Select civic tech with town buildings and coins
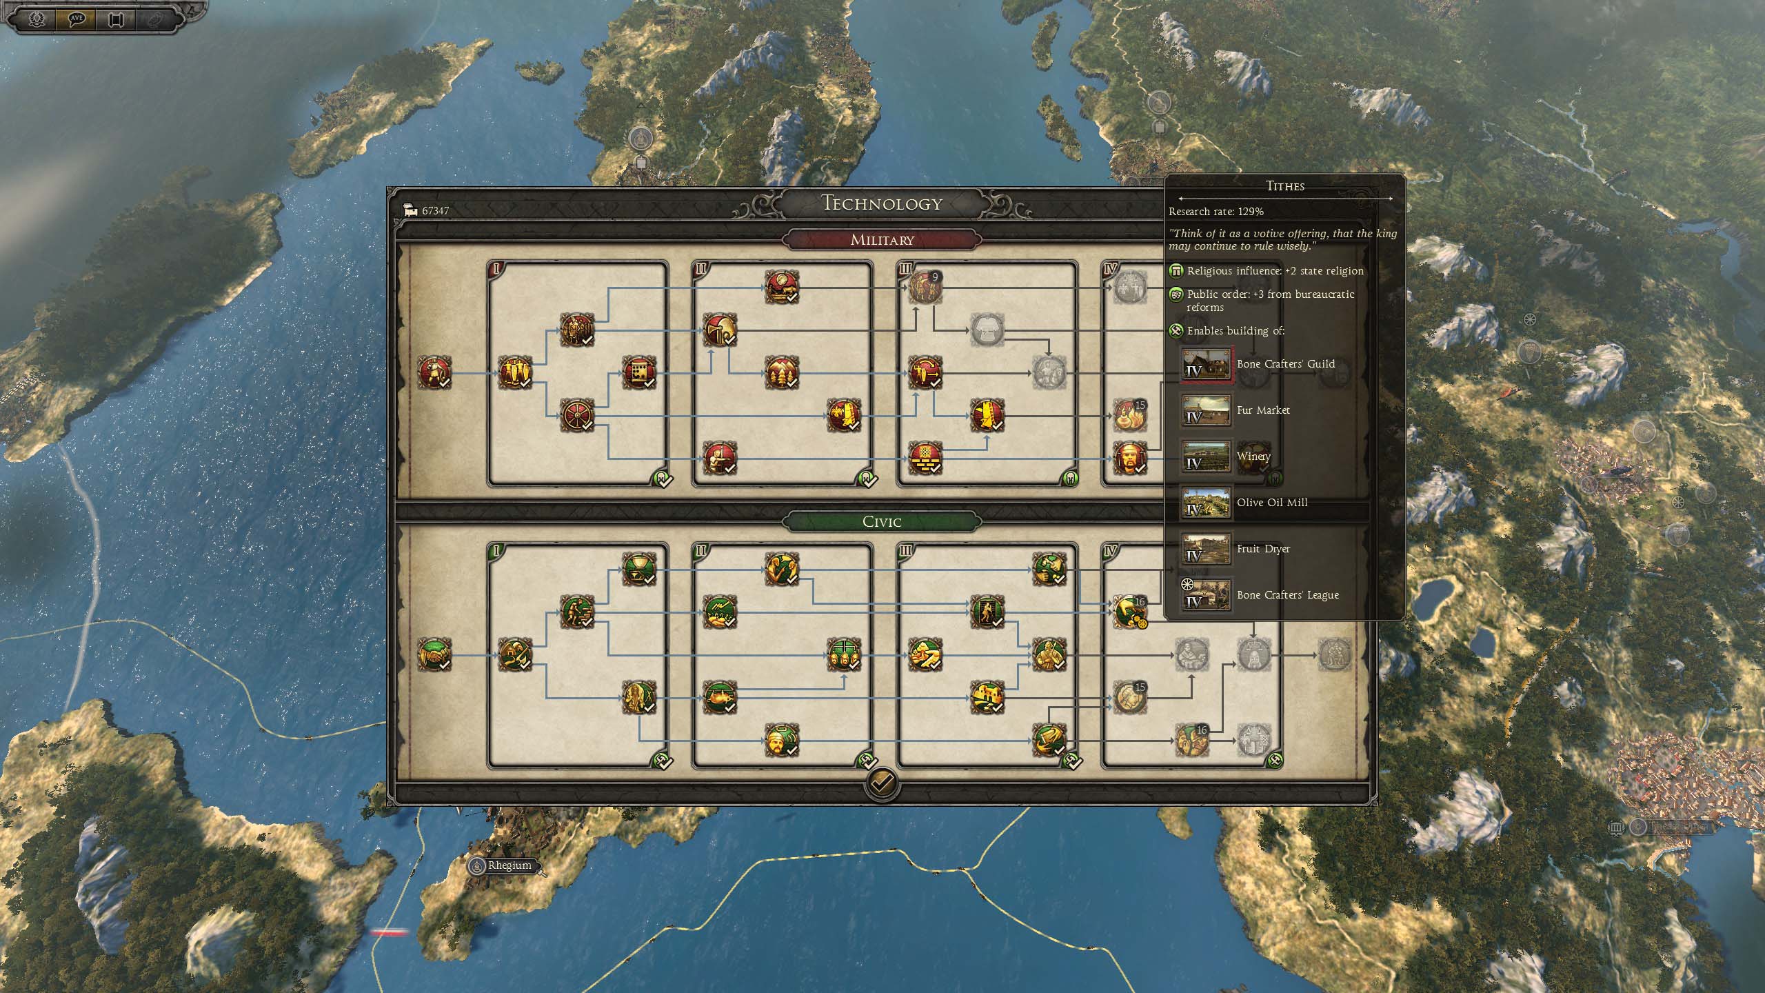1765x993 pixels. point(987,698)
